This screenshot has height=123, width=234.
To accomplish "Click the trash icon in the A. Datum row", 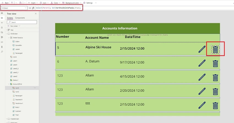I will 215,63.
